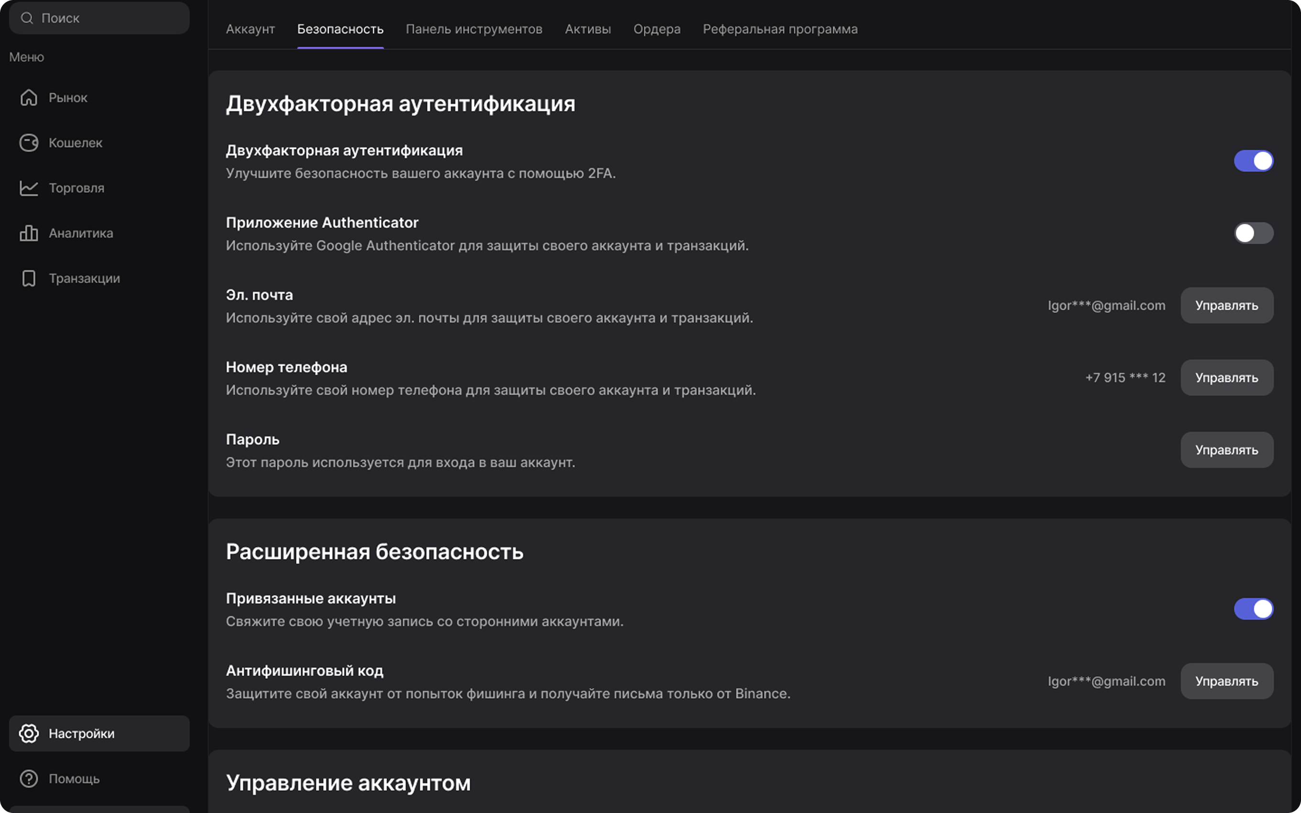Open the Ордера tab
This screenshot has height=813, width=1301.
657,29
